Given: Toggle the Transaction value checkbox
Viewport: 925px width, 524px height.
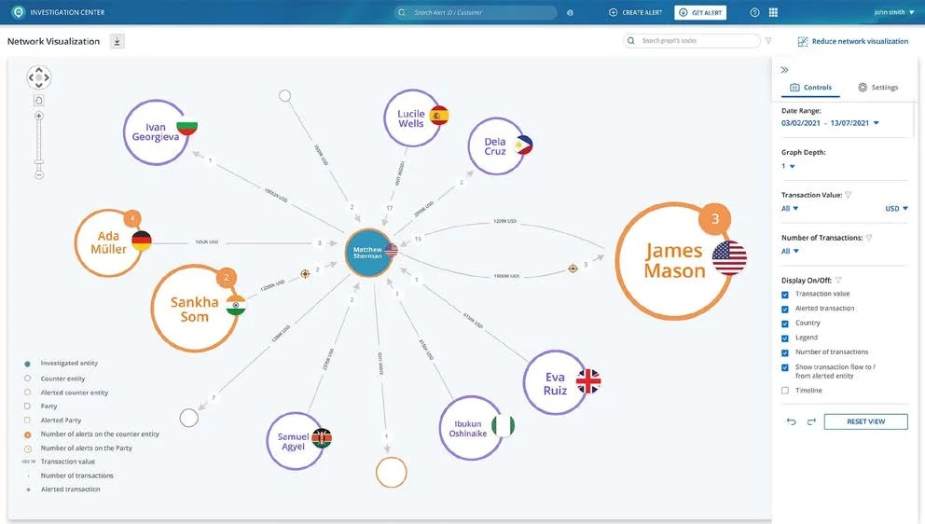Looking at the screenshot, I should [784, 295].
